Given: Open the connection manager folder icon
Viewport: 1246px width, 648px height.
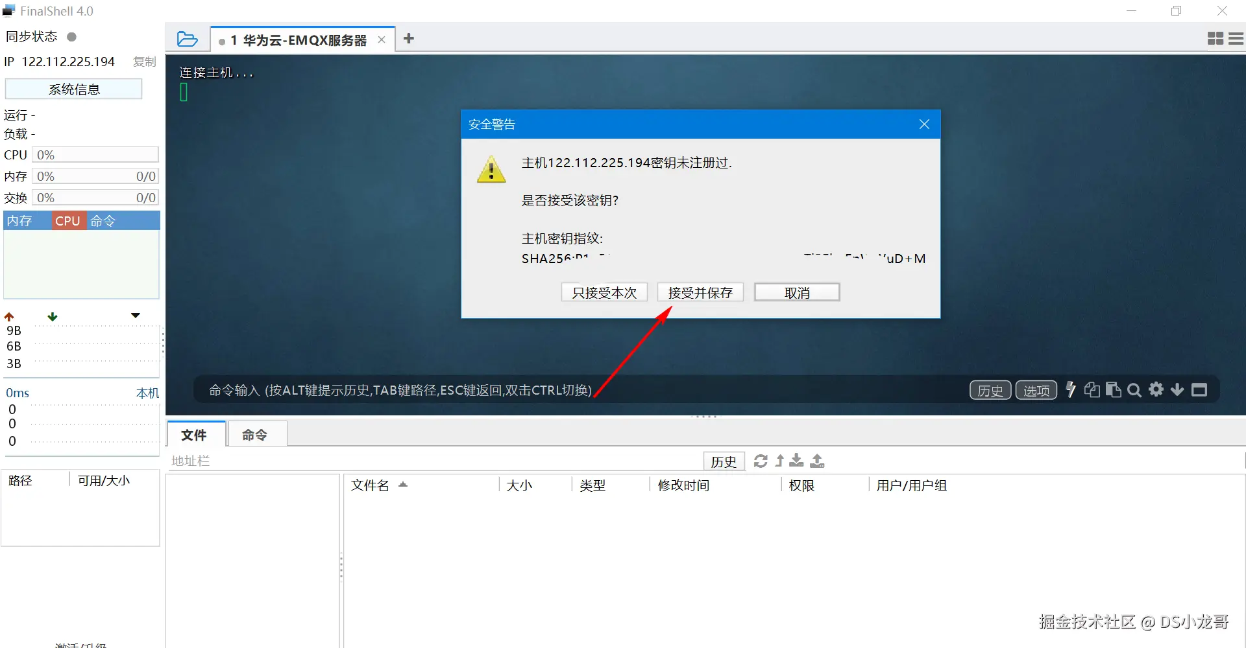Looking at the screenshot, I should tap(187, 40).
